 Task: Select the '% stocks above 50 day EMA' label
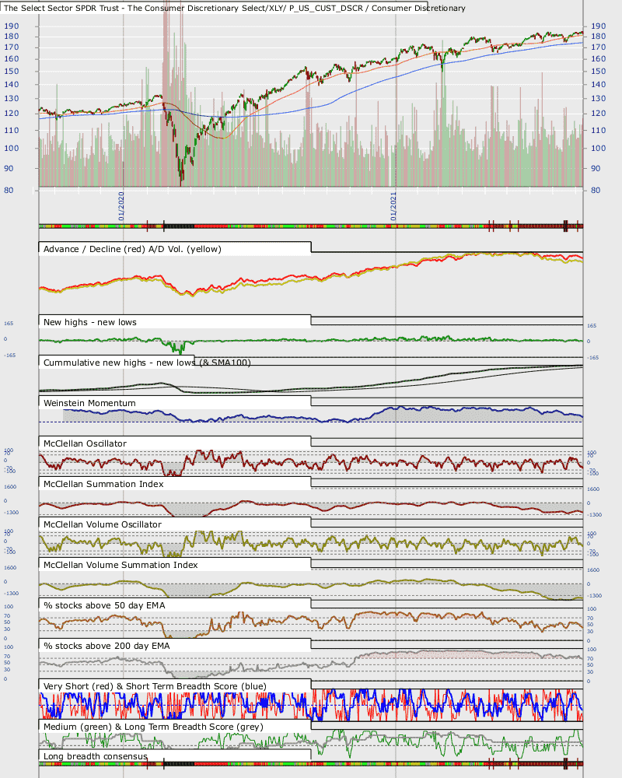pyautogui.click(x=104, y=605)
